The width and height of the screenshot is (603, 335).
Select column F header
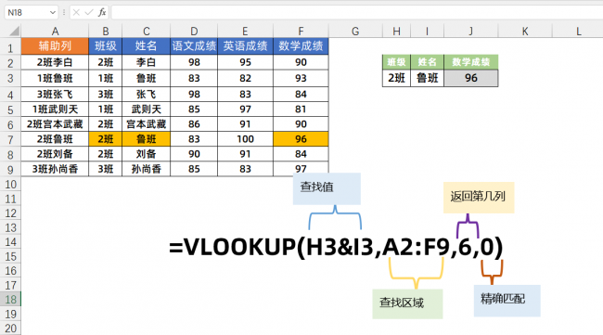301,32
